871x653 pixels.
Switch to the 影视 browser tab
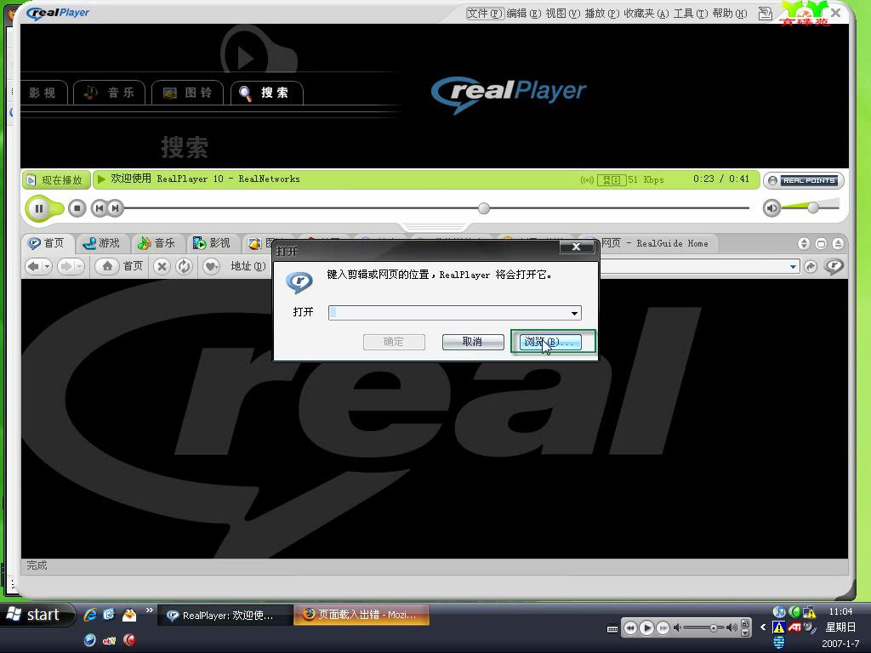[212, 243]
